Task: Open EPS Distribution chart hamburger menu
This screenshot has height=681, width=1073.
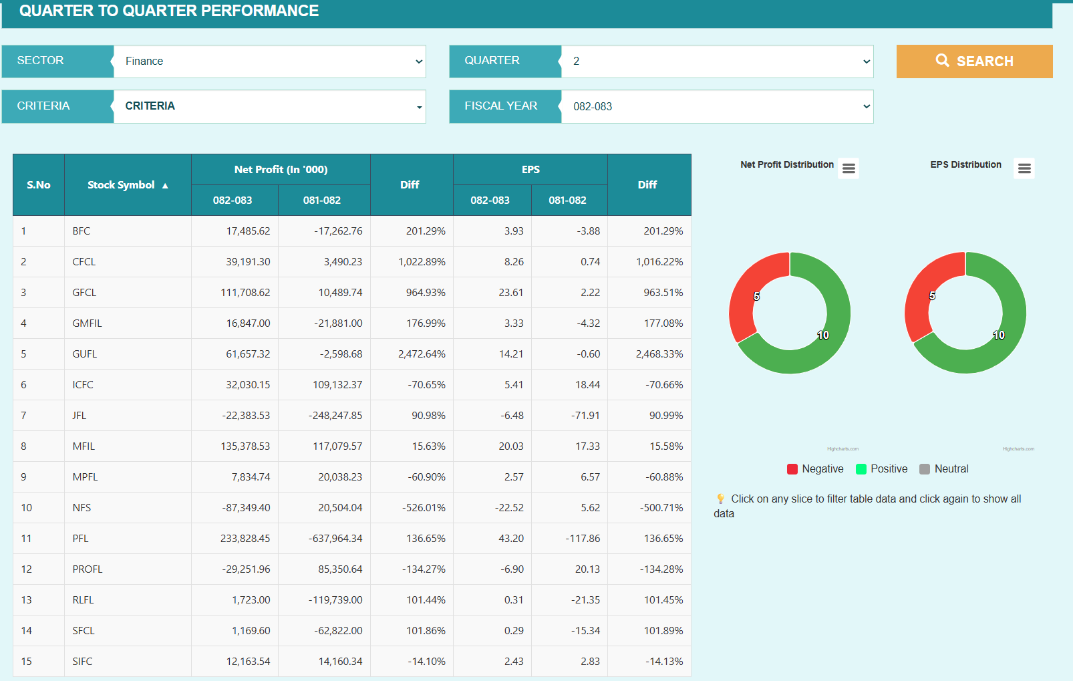Action: [x=1024, y=168]
